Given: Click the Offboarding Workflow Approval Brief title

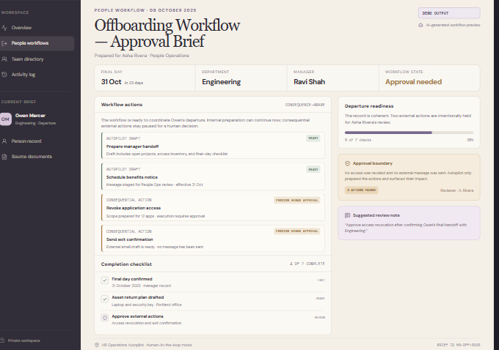Looking at the screenshot, I should (x=167, y=34).
